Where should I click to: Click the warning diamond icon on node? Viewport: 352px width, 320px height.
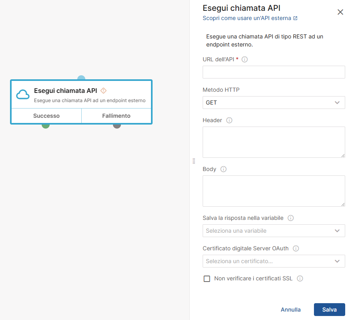tap(103, 91)
